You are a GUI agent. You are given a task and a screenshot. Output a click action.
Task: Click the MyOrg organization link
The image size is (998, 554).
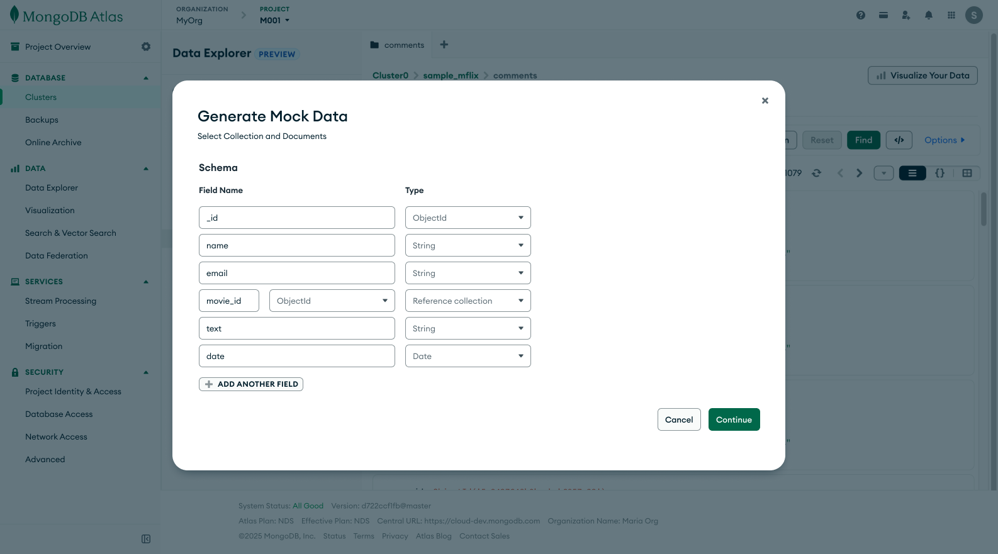pyautogui.click(x=189, y=20)
